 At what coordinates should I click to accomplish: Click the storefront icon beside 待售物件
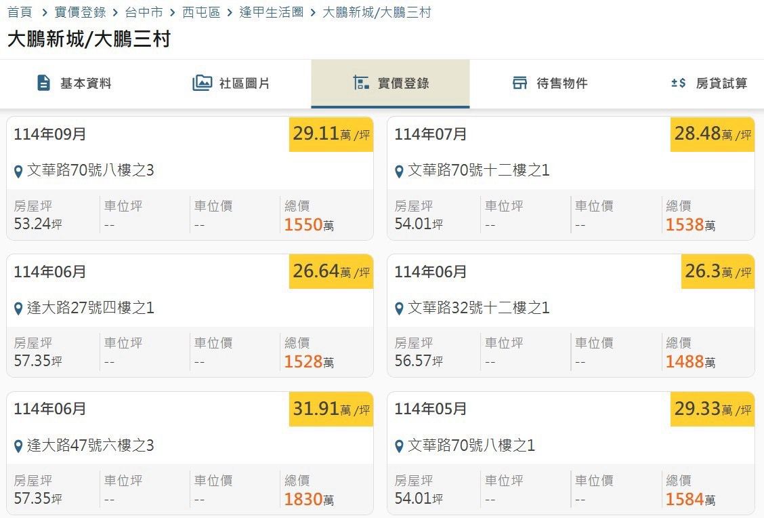click(x=519, y=83)
